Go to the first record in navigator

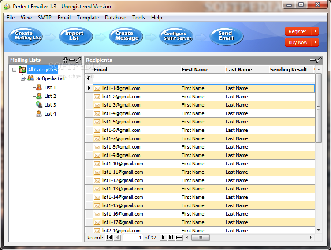(109, 238)
